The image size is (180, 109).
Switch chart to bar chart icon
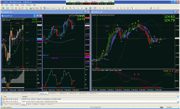point(59,8)
